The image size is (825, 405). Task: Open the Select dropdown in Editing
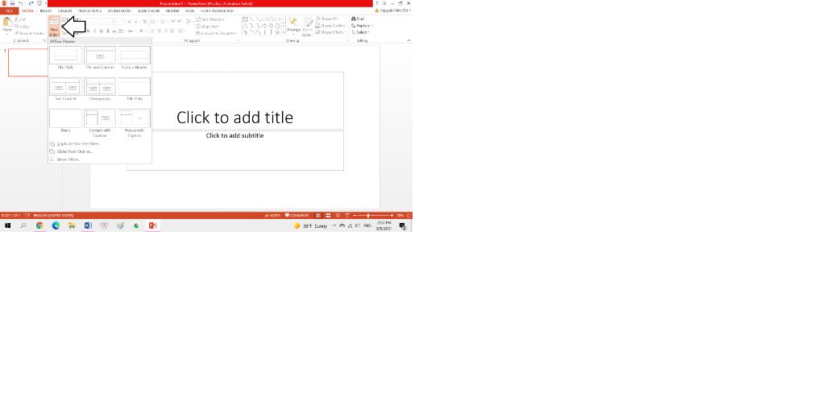coord(360,32)
